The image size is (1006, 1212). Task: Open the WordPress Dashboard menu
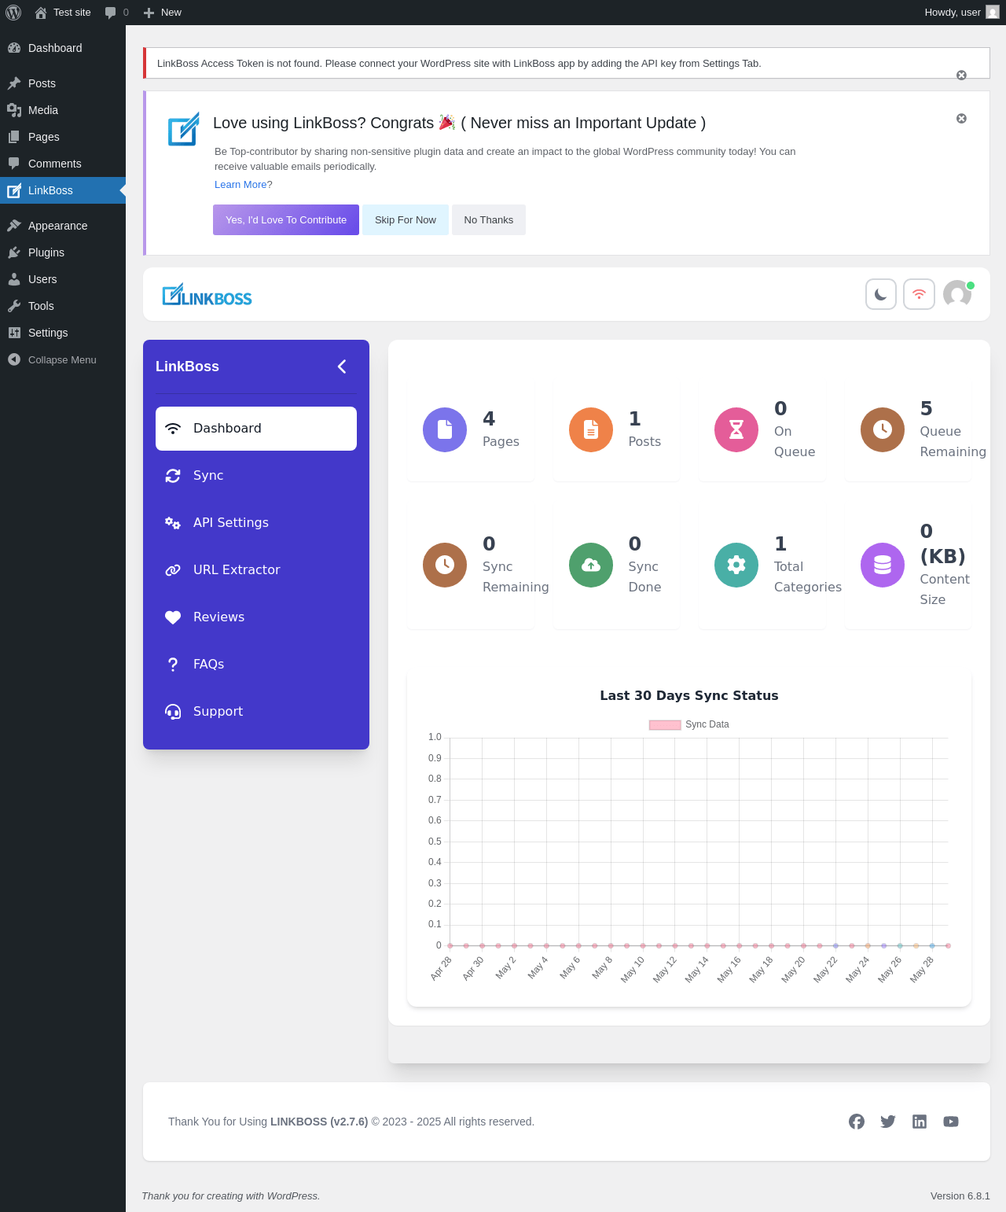click(x=63, y=48)
